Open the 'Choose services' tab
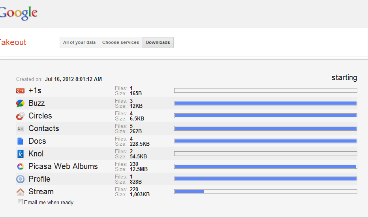368x218 pixels. [120, 43]
